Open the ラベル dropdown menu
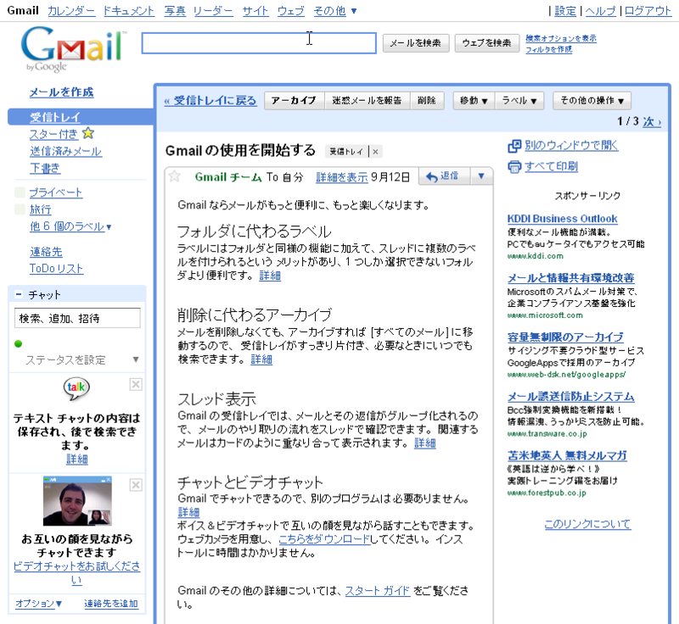This screenshot has width=679, height=624. click(519, 101)
